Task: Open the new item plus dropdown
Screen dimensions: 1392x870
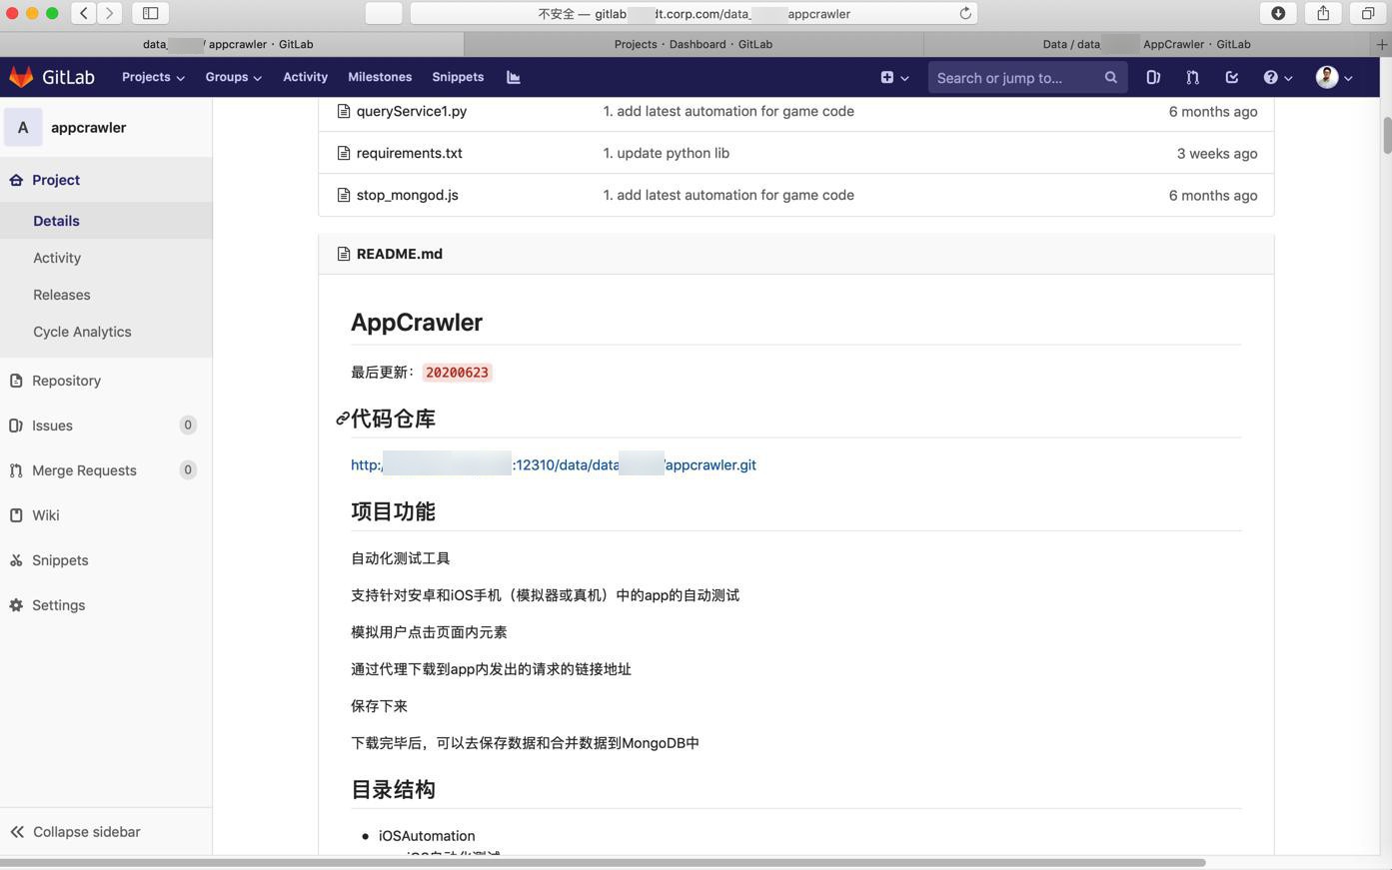Action: point(894,77)
